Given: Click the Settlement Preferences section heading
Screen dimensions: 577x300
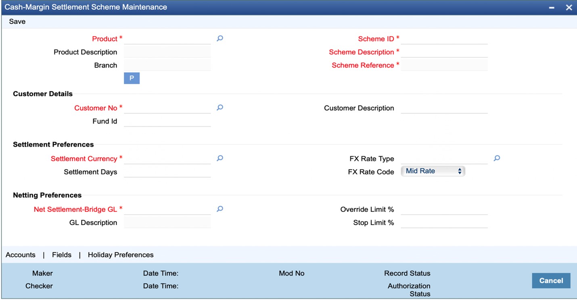Looking at the screenshot, I should [x=53, y=145].
